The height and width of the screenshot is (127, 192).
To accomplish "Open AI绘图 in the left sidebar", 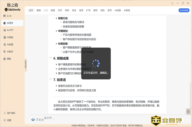I will tap(10, 44).
